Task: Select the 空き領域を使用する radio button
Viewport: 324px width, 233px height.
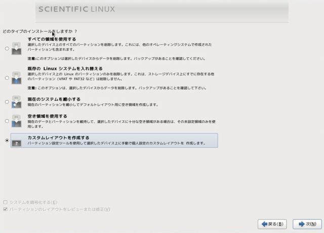Action: pos(7,121)
